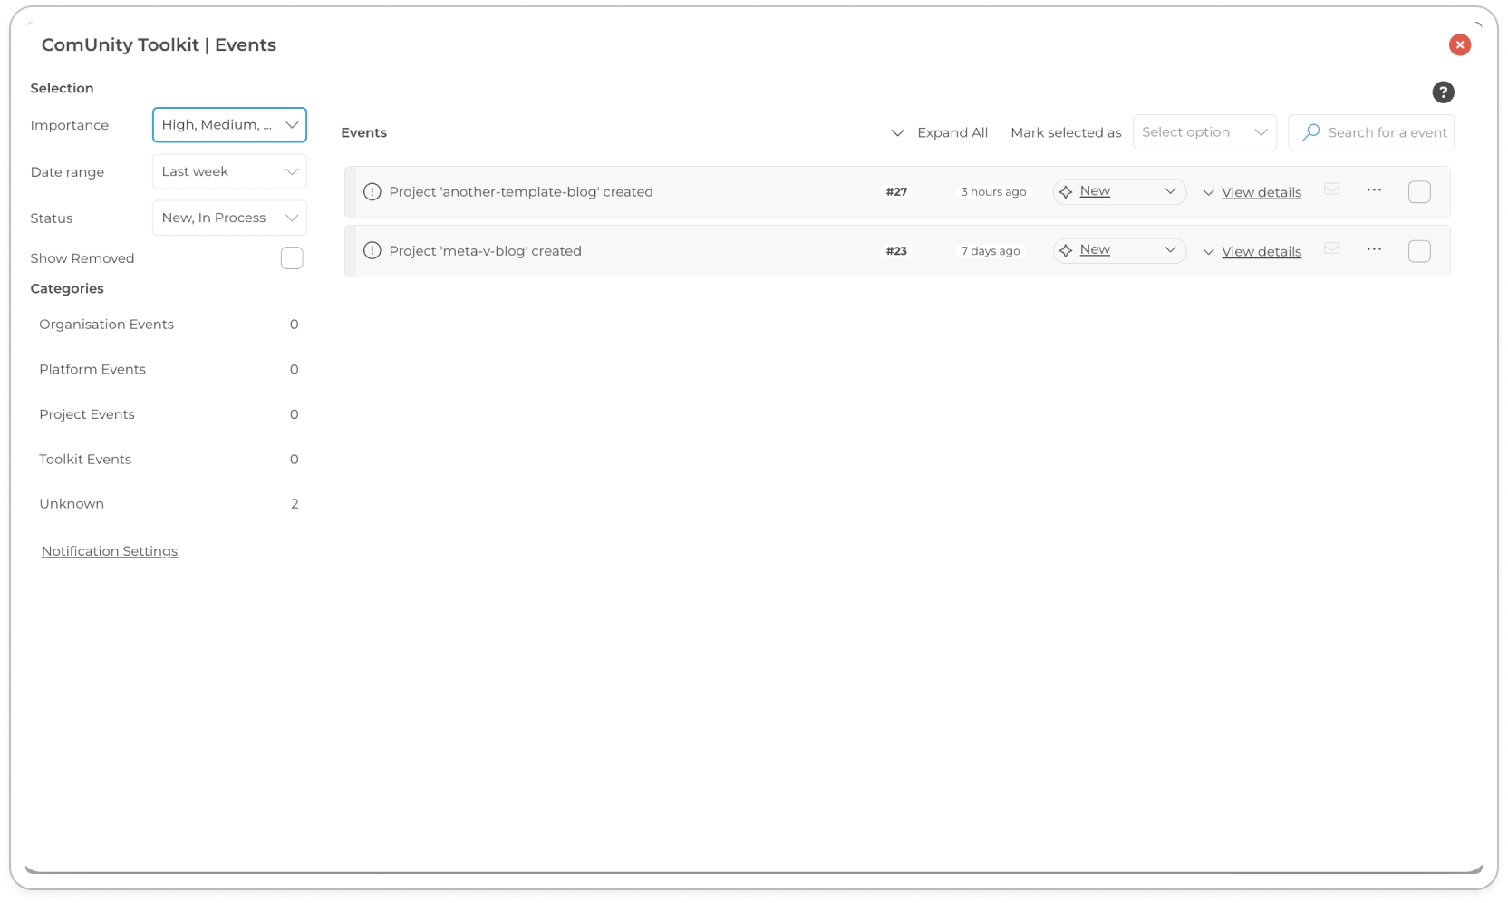
Task: Click the search magnifier icon
Action: tap(1310, 132)
